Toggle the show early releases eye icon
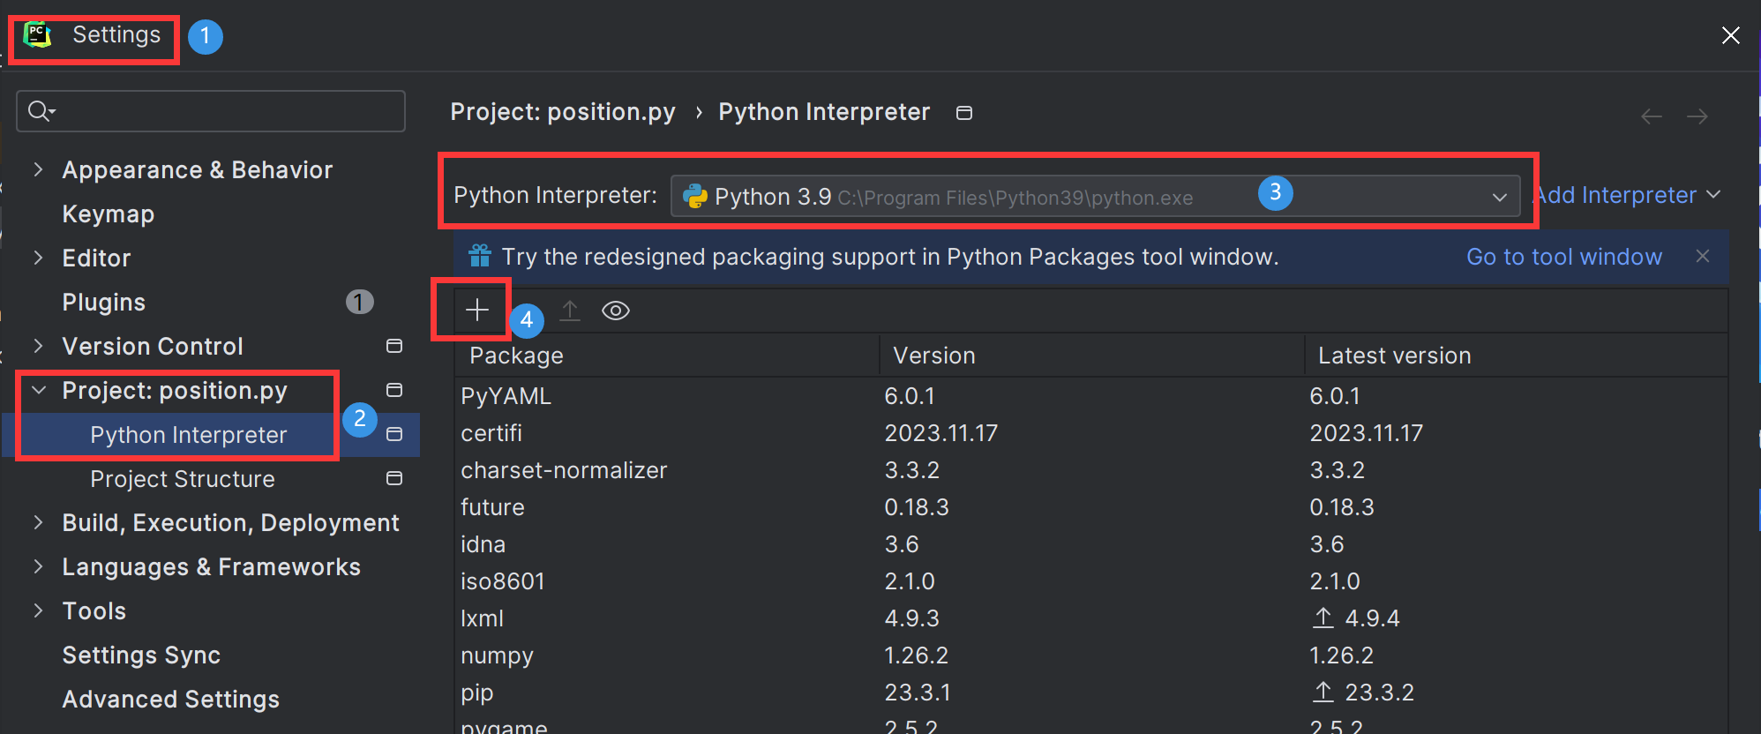 pyautogui.click(x=616, y=311)
